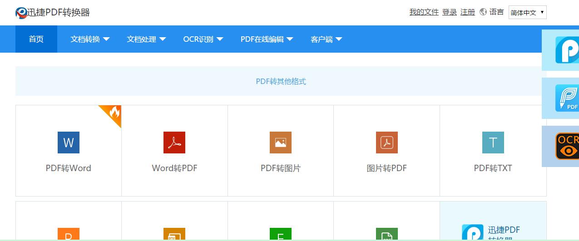Image resolution: width=579 pixels, height=241 pixels.
Task: Click the 迅捷PDF转换器 logo icon
Action: point(21,13)
